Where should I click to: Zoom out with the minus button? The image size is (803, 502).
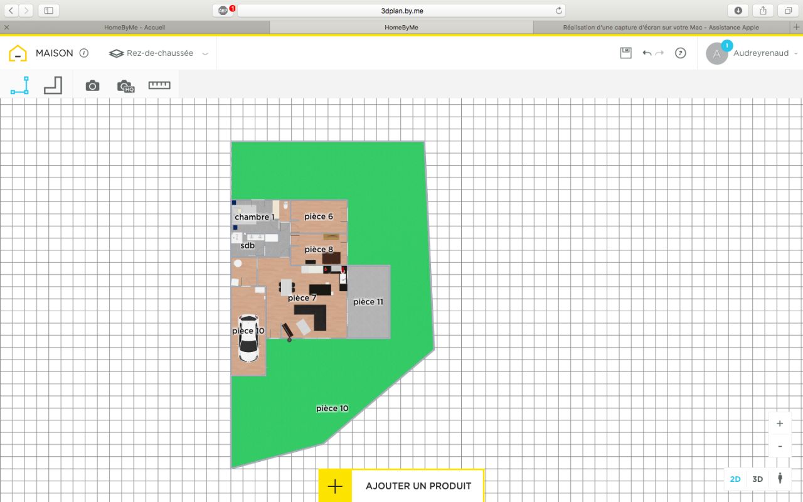tap(780, 446)
